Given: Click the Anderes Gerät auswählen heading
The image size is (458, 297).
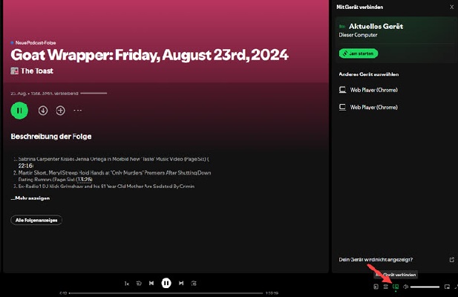Looking at the screenshot, I should point(369,74).
